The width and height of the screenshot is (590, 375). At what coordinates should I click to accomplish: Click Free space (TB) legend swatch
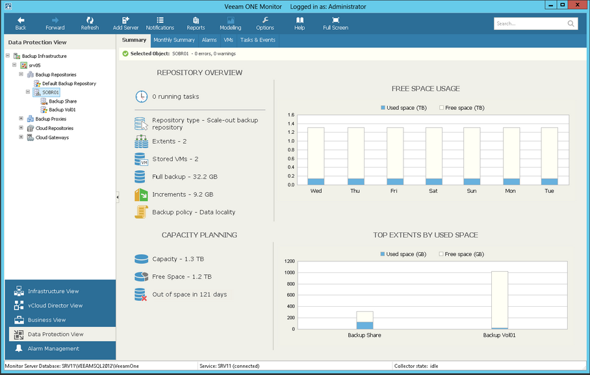(441, 108)
